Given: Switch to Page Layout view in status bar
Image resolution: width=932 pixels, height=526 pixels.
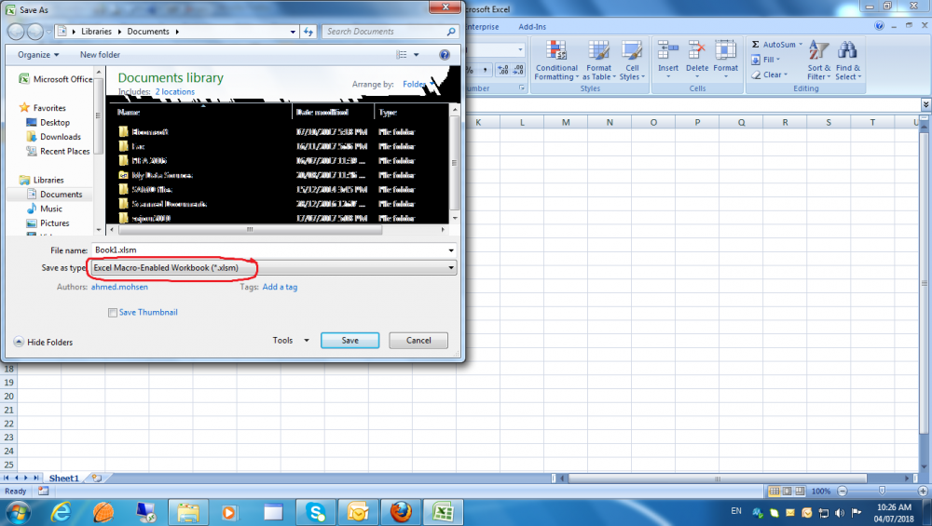Looking at the screenshot, I should tap(787, 491).
